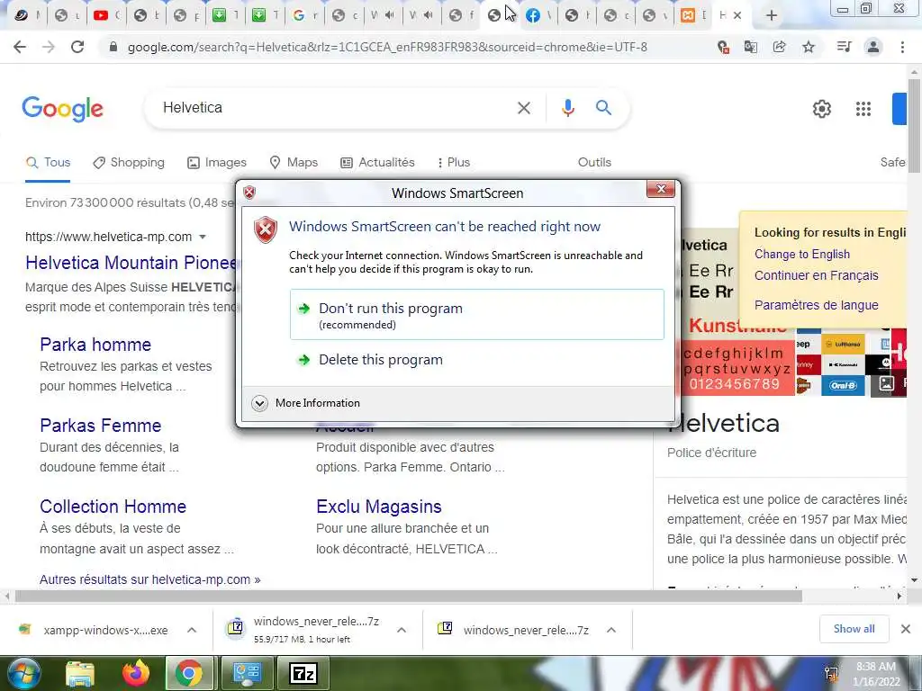Open the Exclu Magasins sitelink
Viewport: 922px width, 691px height.
pos(379,507)
